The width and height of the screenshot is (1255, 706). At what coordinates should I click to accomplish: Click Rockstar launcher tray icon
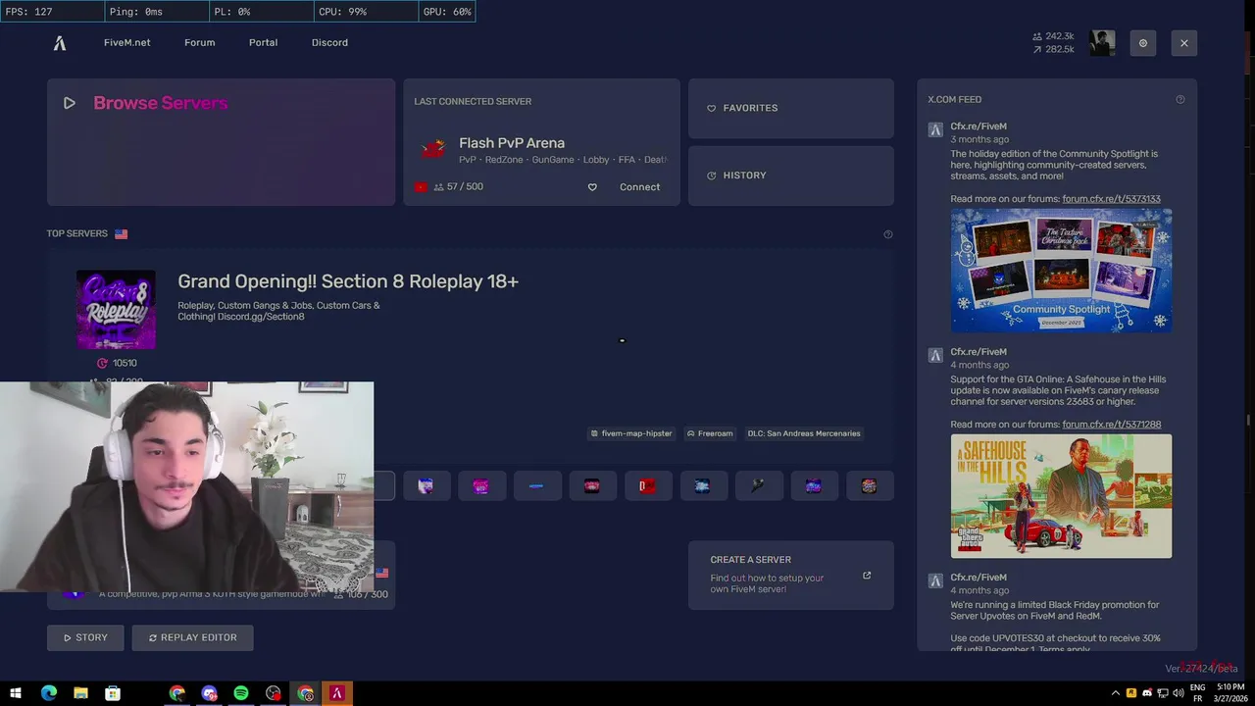1131,693
